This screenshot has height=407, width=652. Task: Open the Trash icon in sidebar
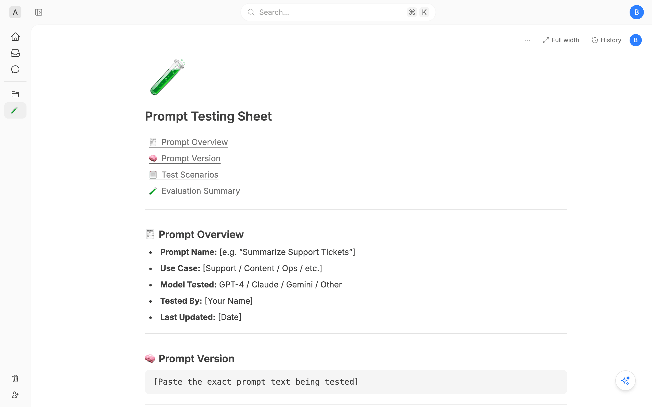point(15,379)
